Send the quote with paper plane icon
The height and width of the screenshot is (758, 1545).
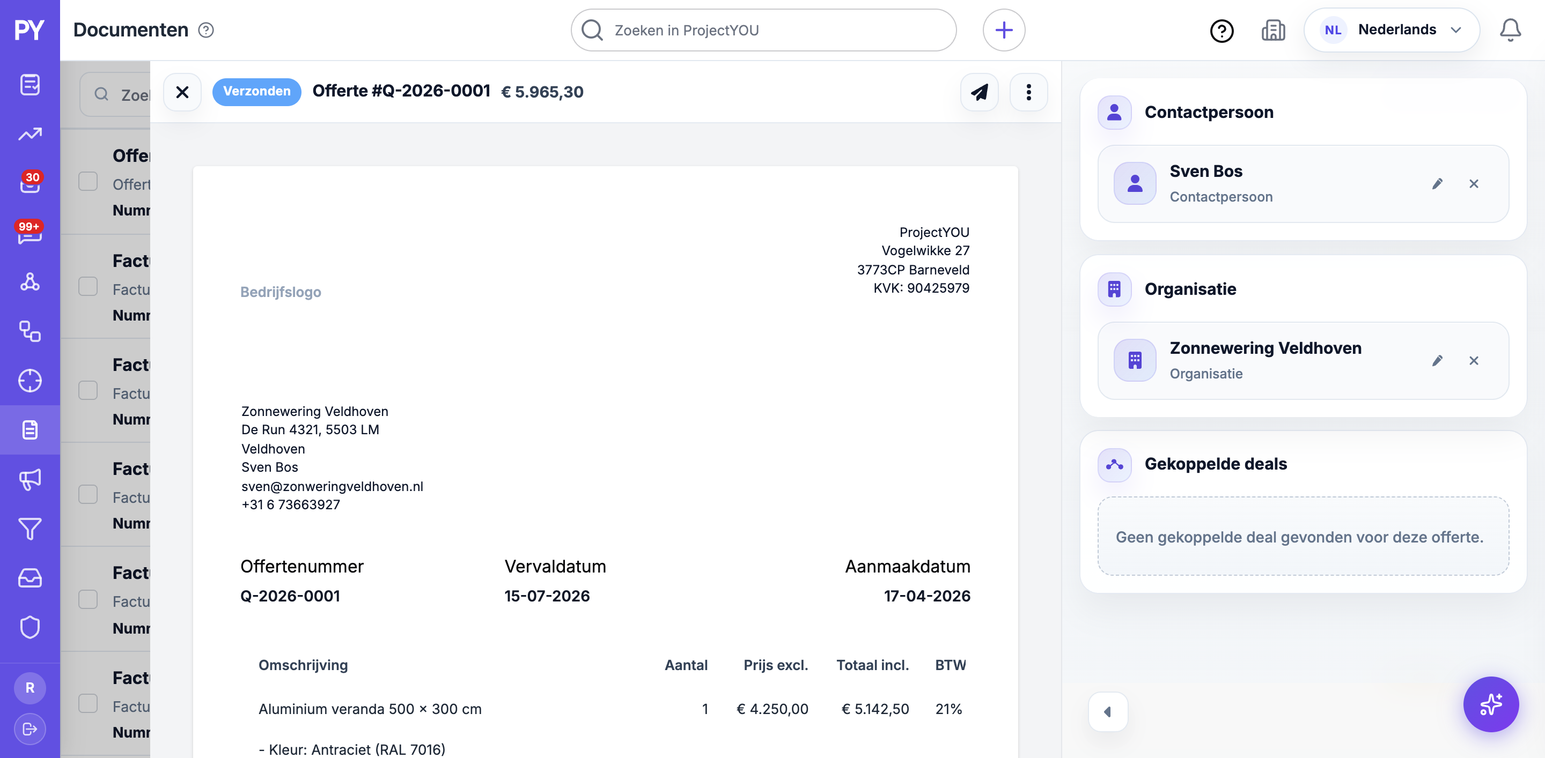coord(980,92)
